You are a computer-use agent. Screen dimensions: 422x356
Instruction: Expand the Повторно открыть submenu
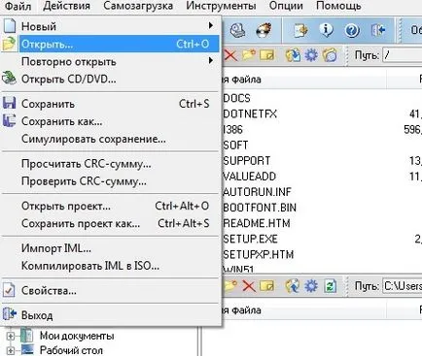(111, 61)
